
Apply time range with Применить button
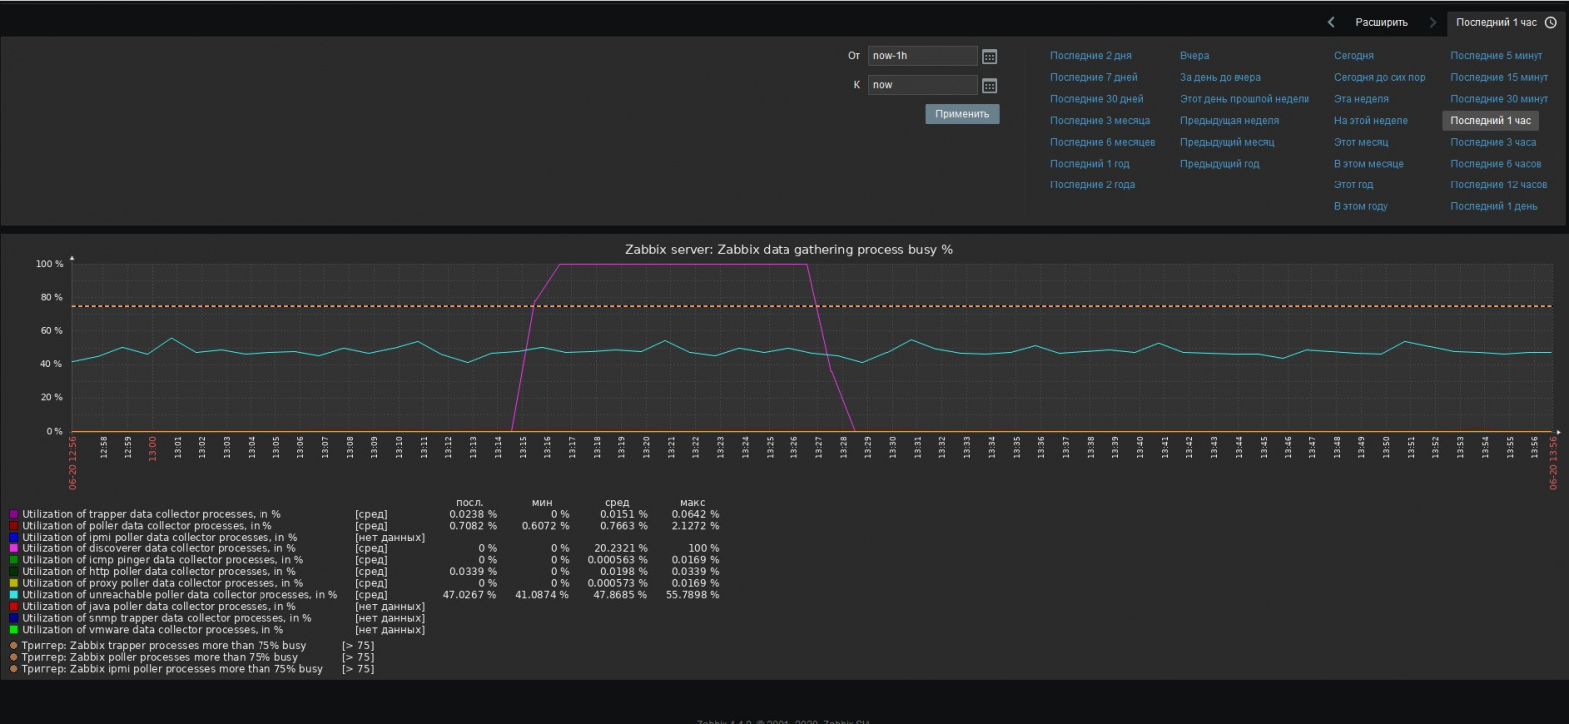(962, 114)
